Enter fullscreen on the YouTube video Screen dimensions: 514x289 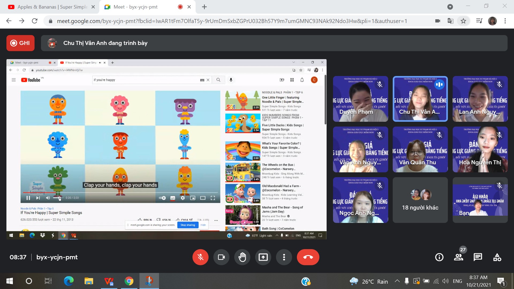pos(213,198)
